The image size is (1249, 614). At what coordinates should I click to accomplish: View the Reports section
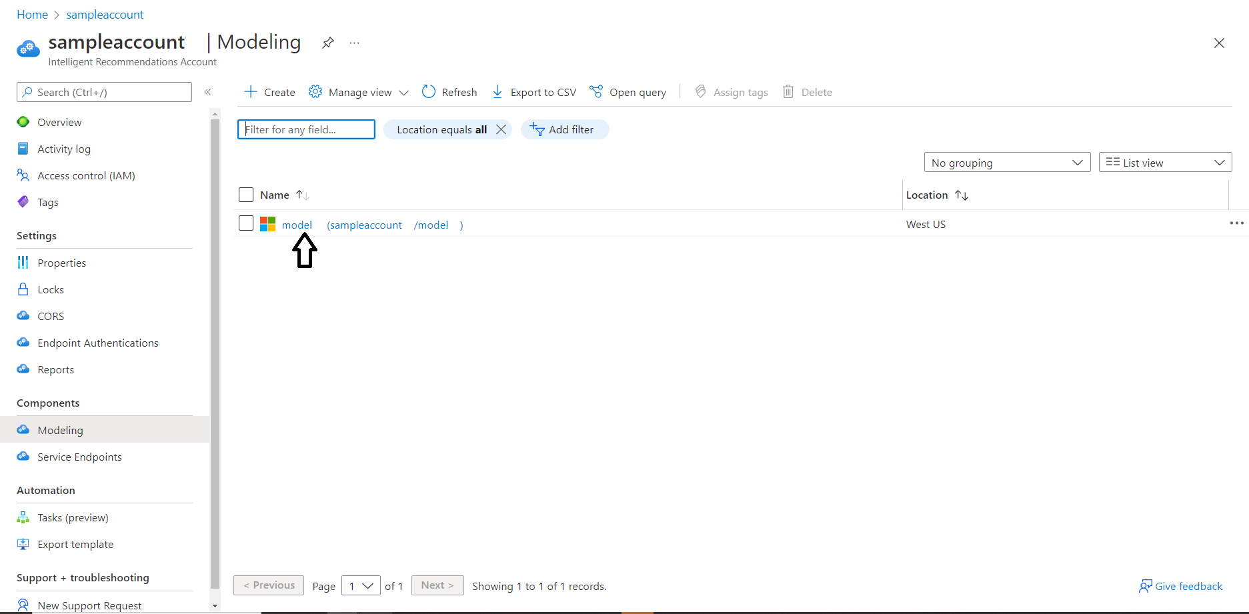[x=55, y=369]
